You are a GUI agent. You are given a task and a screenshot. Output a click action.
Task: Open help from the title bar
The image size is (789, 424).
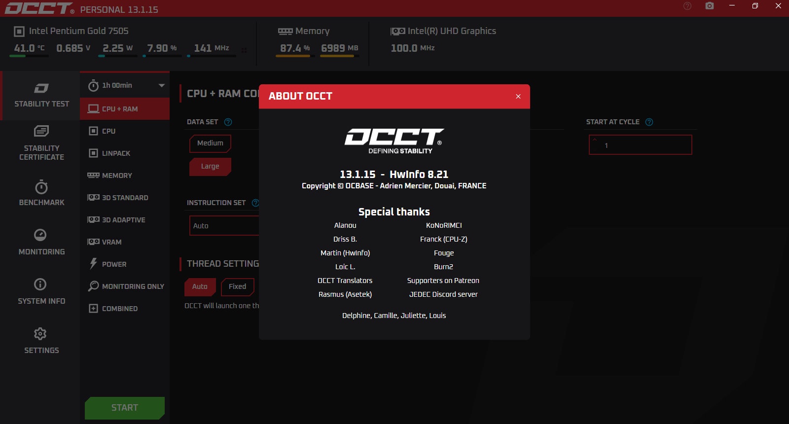coord(687,6)
